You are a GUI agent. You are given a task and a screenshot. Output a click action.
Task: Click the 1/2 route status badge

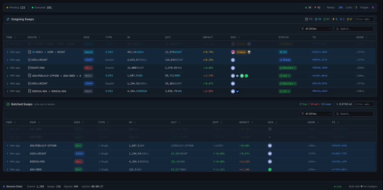(284, 52)
